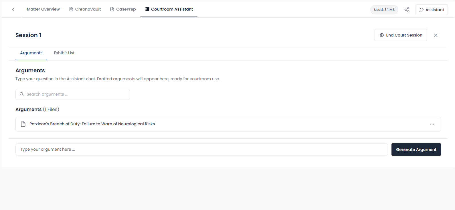Open the Used: 3.1 MB storage indicator

point(384,9)
